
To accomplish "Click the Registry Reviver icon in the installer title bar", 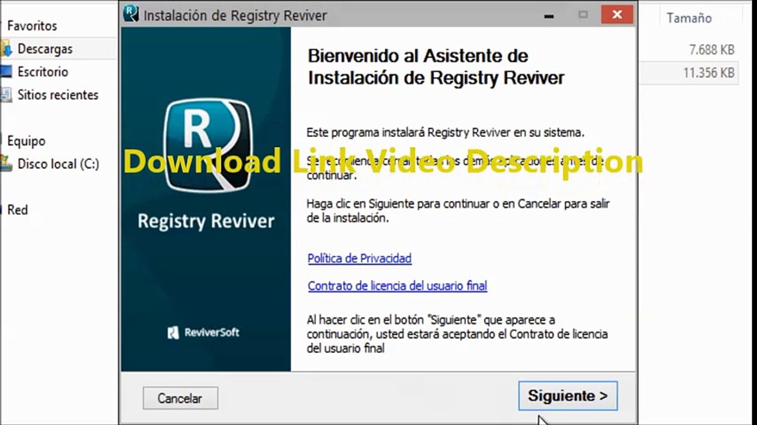I will [131, 14].
